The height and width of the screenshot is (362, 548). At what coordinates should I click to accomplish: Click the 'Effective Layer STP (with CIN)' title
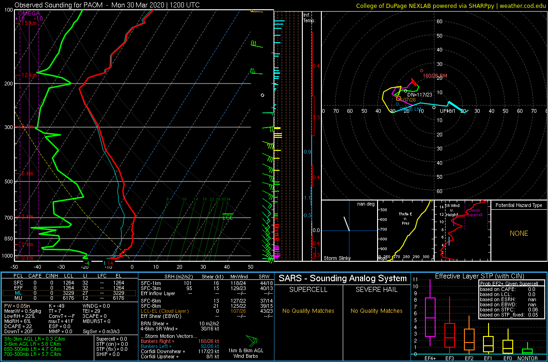(478, 277)
